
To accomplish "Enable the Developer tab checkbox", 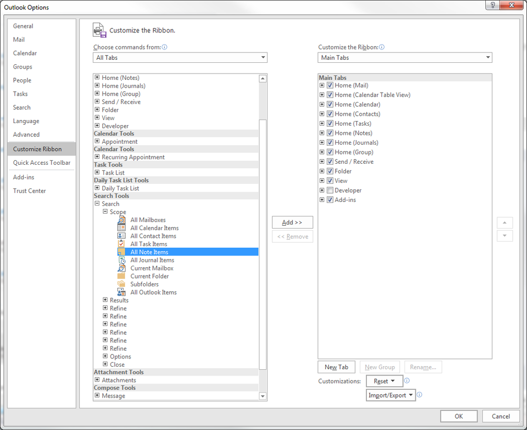I will (x=329, y=190).
